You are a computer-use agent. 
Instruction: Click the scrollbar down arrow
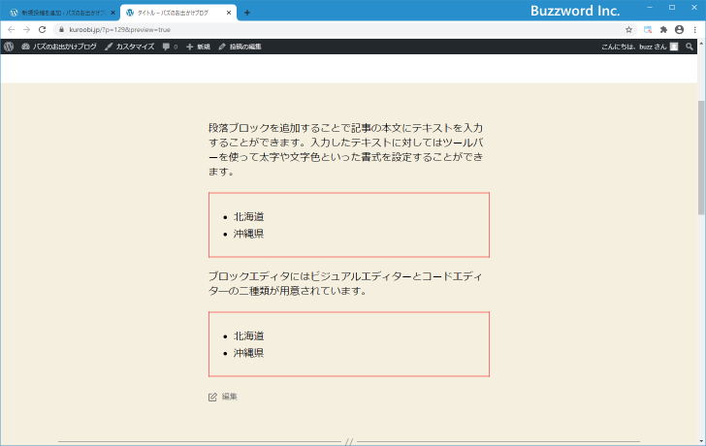tap(701, 441)
